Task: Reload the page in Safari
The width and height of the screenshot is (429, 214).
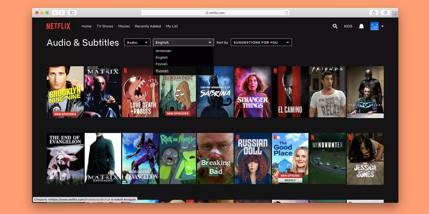Action: pos(287,13)
